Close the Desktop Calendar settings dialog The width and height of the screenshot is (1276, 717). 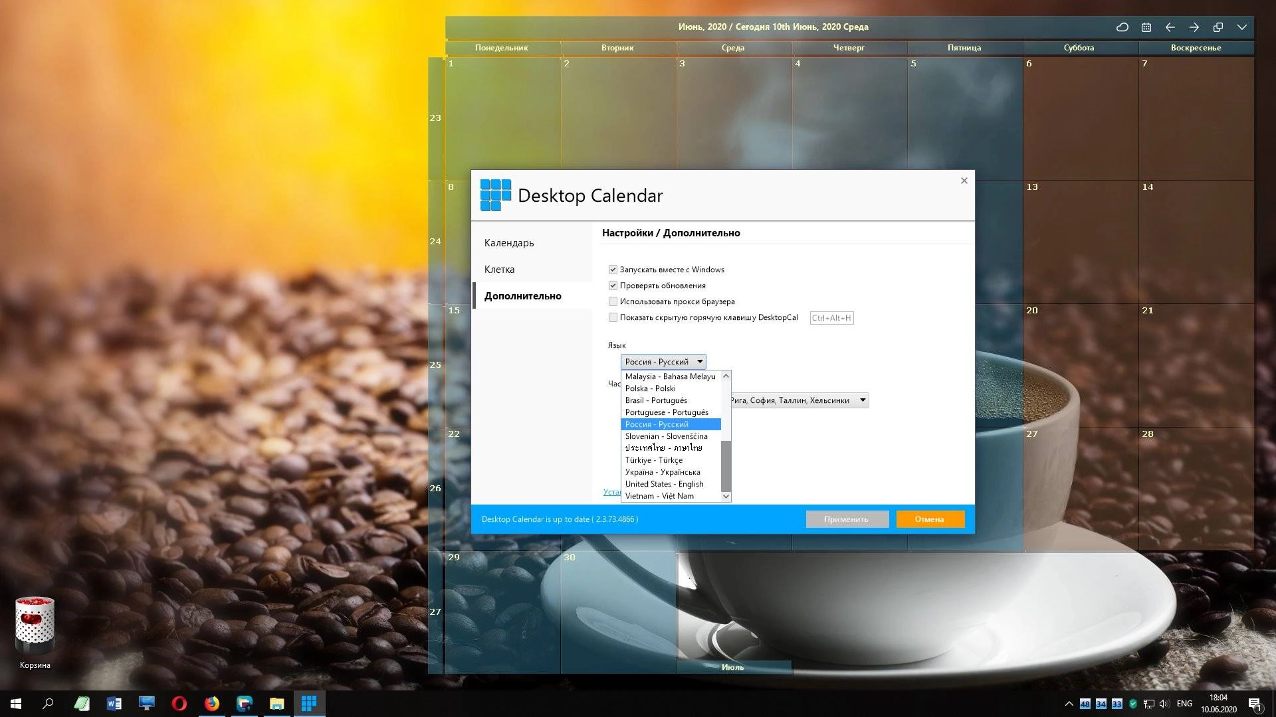[964, 181]
